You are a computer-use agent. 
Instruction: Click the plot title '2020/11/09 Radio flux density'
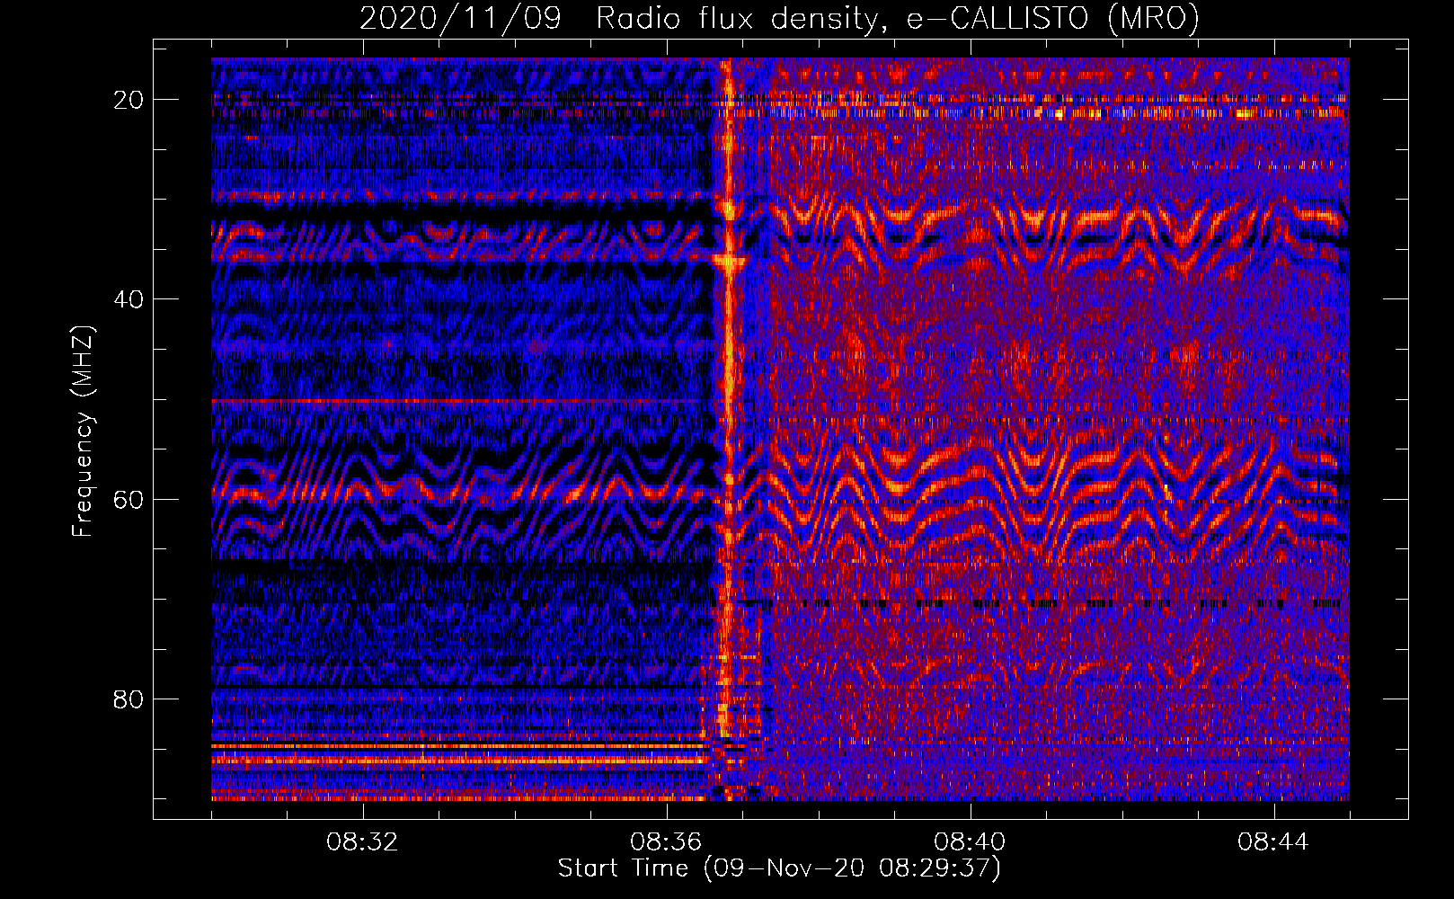[779, 18]
